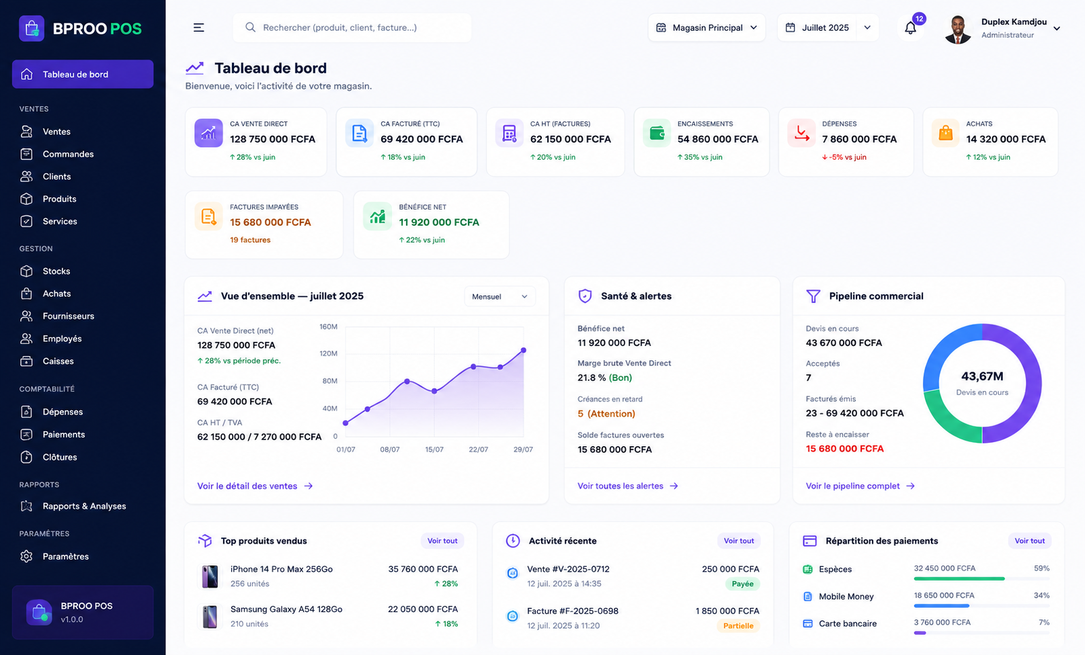Image resolution: width=1085 pixels, height=655 pixels.
Task: Open the Juillet 2025 period dropdown
Action: pyautogui.click(x=828, y=28)
